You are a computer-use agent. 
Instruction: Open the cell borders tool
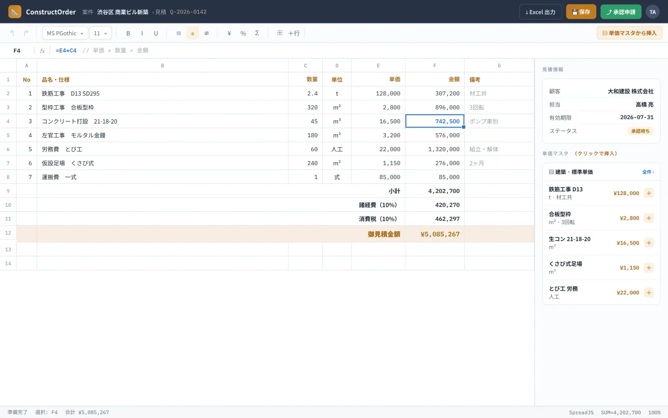pyautogui.click(x=280, y=33)
